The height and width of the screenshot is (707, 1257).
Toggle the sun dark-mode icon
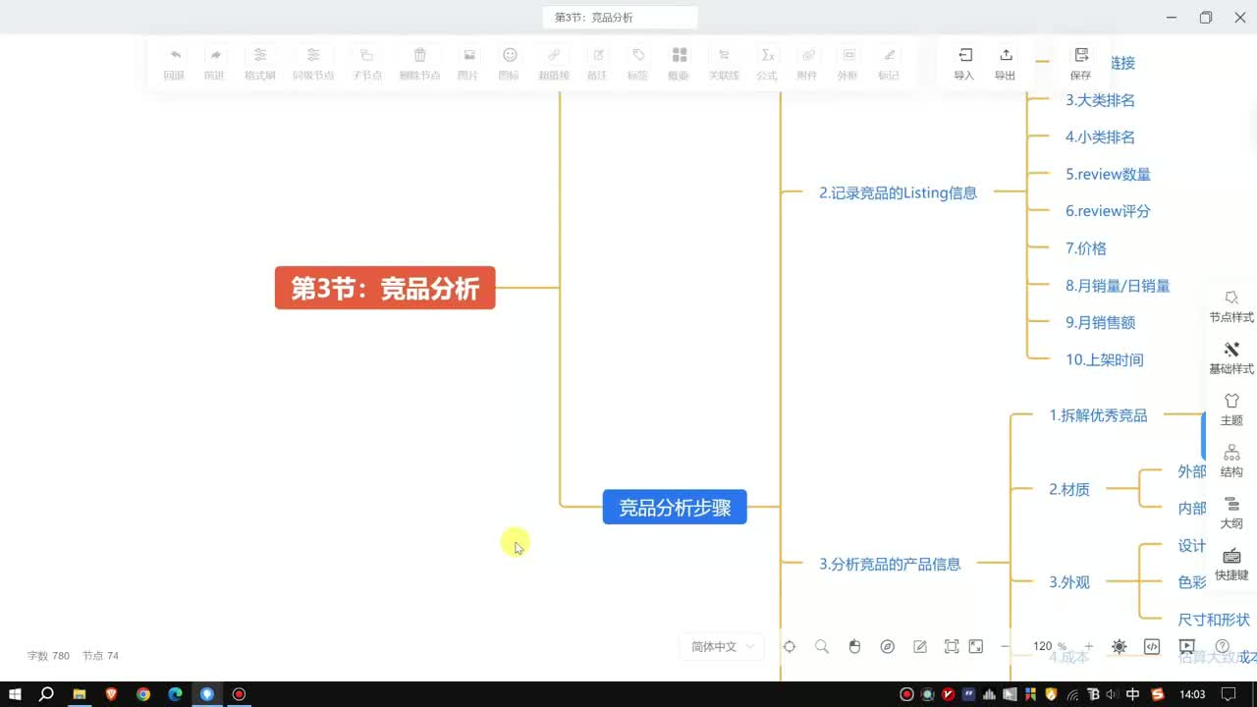(1120, 646)
